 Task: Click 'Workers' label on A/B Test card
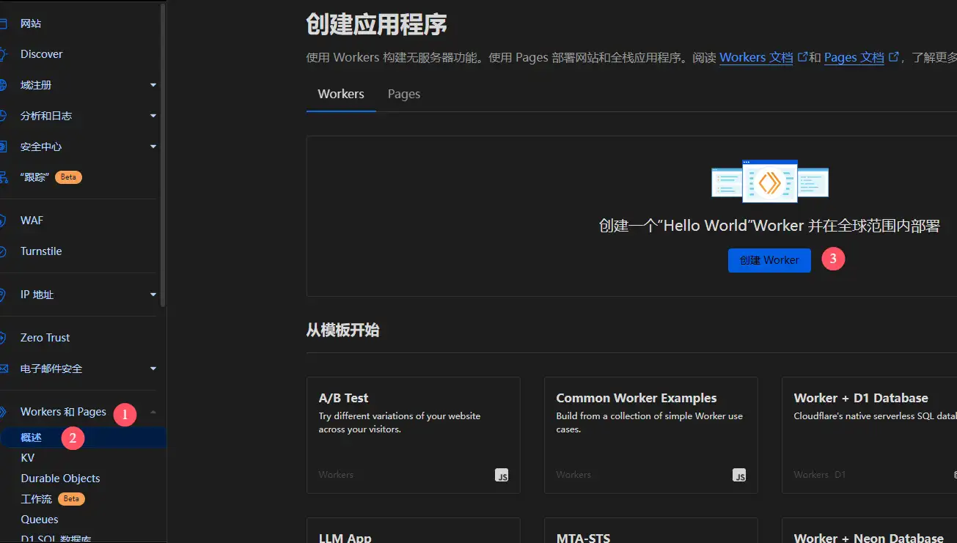[336, 475]
